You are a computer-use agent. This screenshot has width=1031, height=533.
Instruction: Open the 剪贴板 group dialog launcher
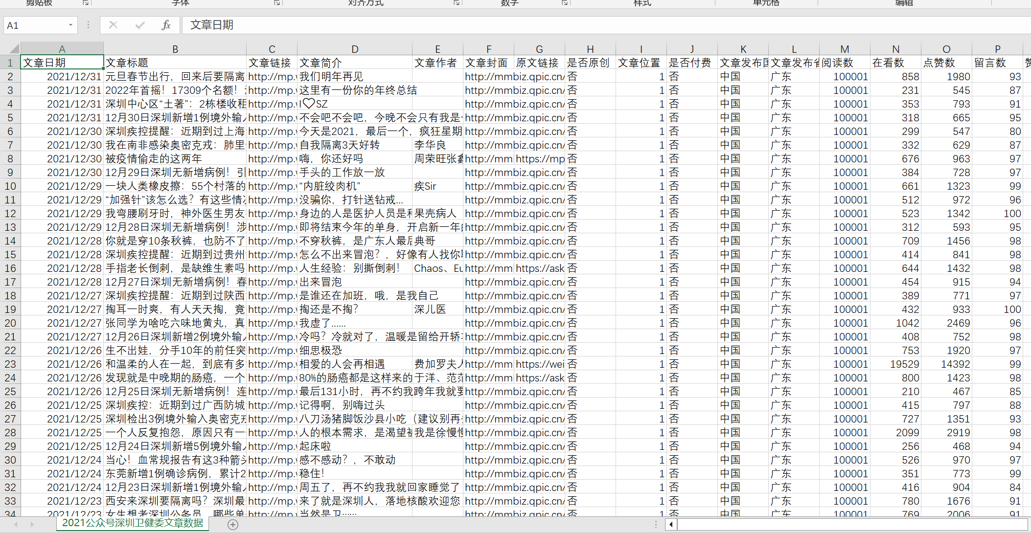[86, 3]
